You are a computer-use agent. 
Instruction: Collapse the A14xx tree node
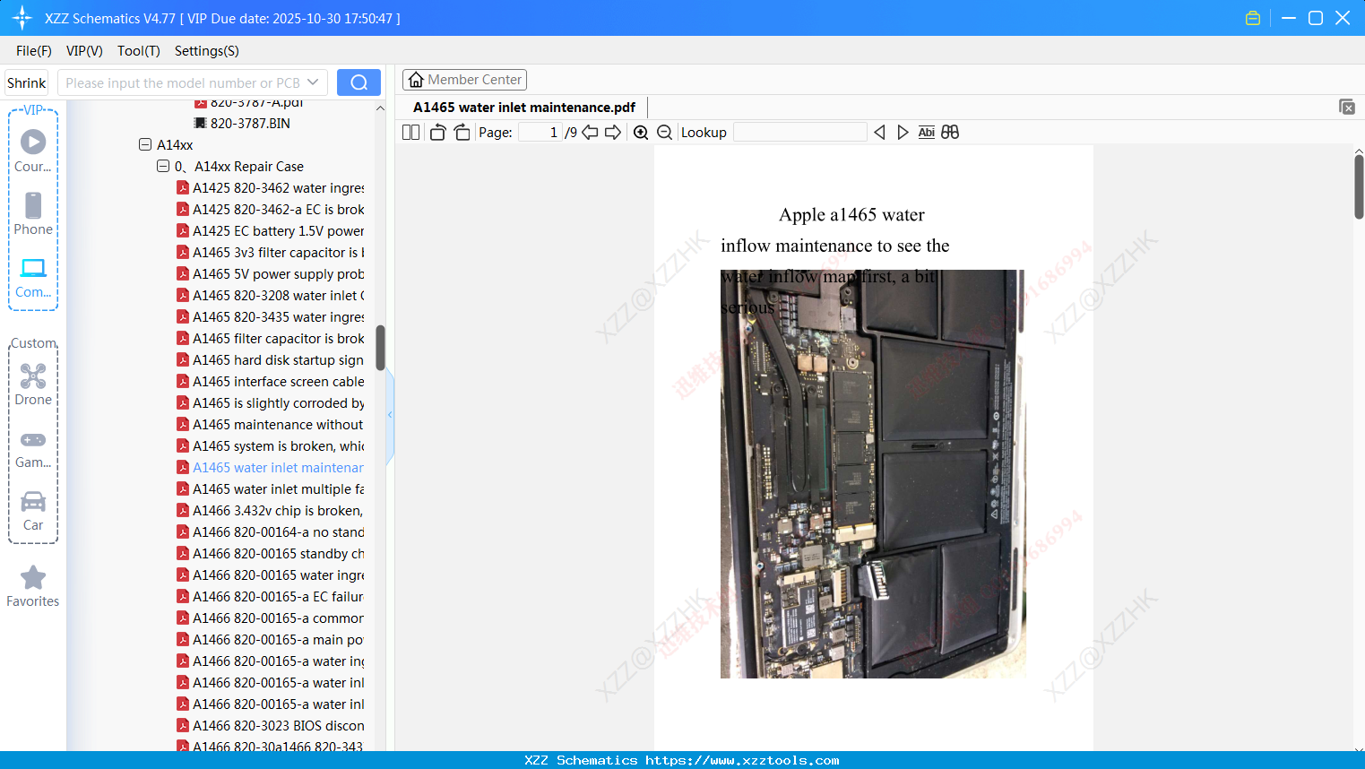coord(145,144)
